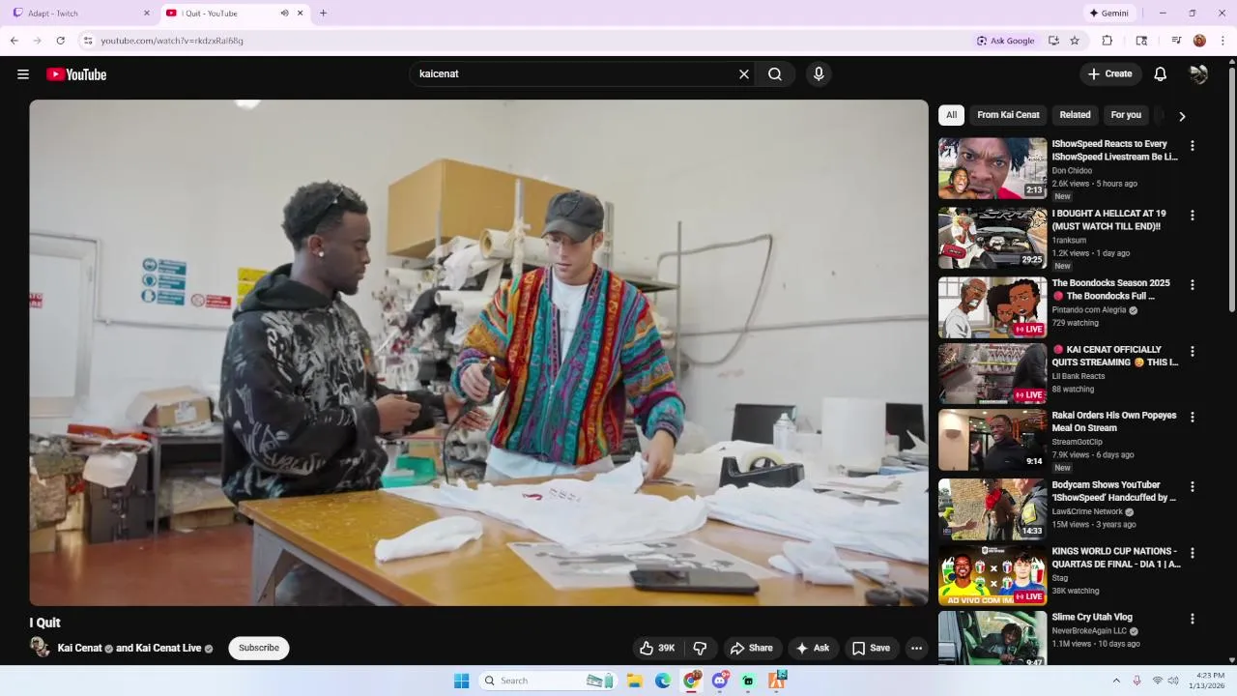Show hidden system tray icons
The image size is (1237, 696).
click(1116, 681)
